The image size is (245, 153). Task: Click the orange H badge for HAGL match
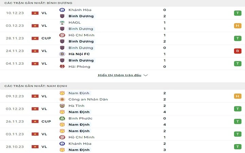pyautogui.click(x=238, y=26)
